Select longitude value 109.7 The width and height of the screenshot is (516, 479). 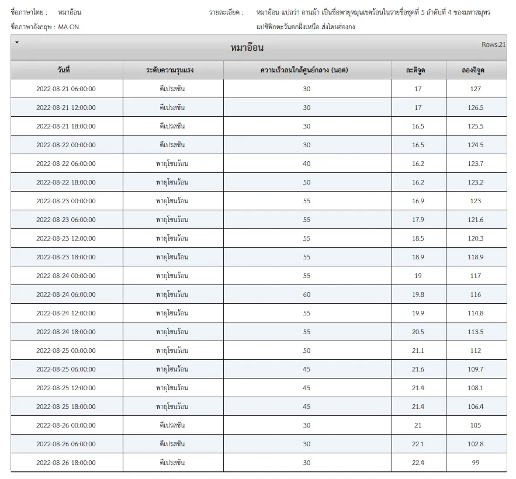tap(476, 369)
